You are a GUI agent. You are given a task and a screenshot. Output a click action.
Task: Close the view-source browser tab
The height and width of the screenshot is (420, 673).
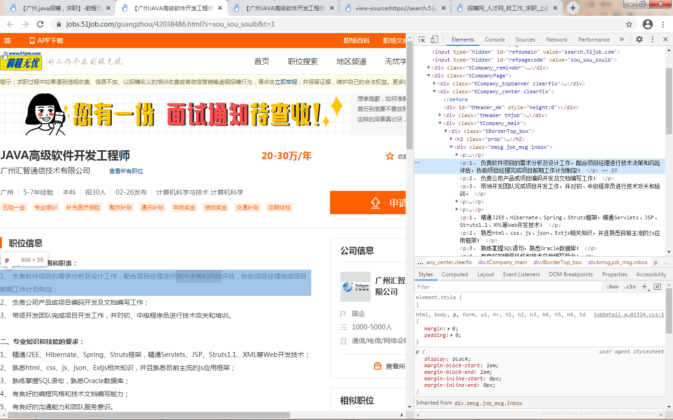pos(444,8)
